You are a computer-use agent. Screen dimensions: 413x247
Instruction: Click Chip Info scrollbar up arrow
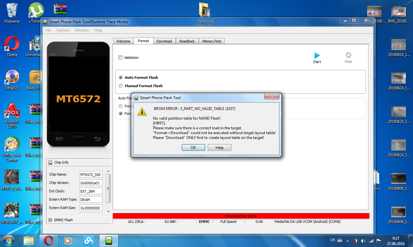coord(108,171)
